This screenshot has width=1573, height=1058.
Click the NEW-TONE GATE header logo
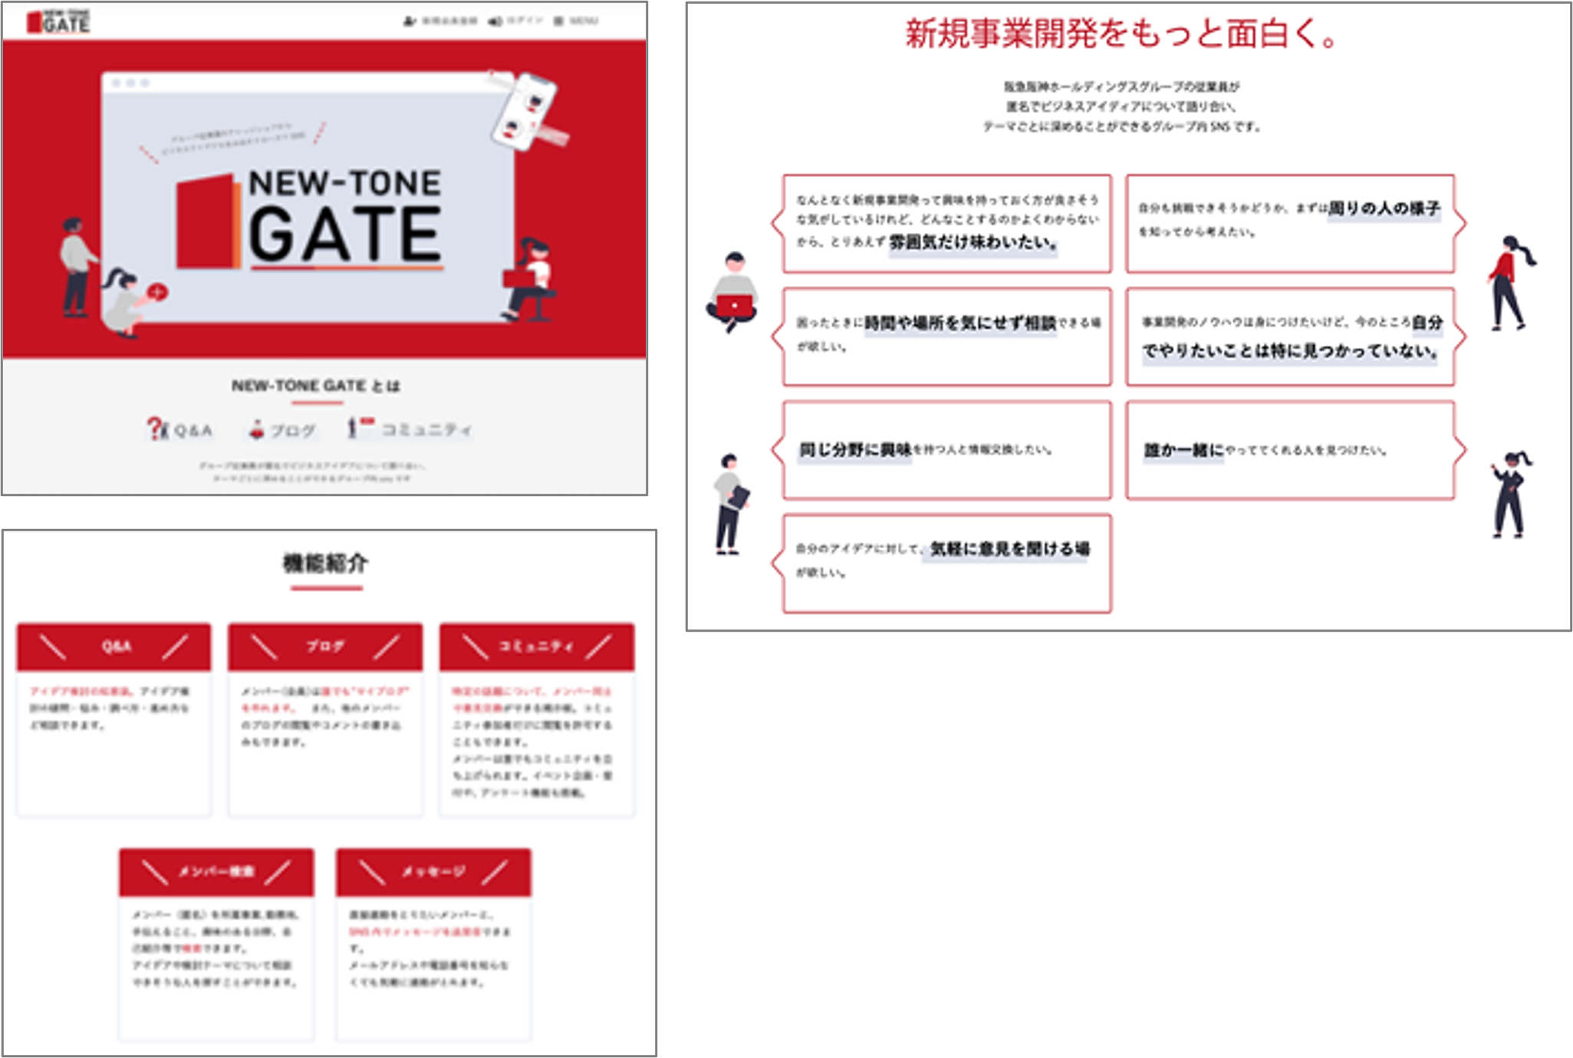tap(59, 22)
